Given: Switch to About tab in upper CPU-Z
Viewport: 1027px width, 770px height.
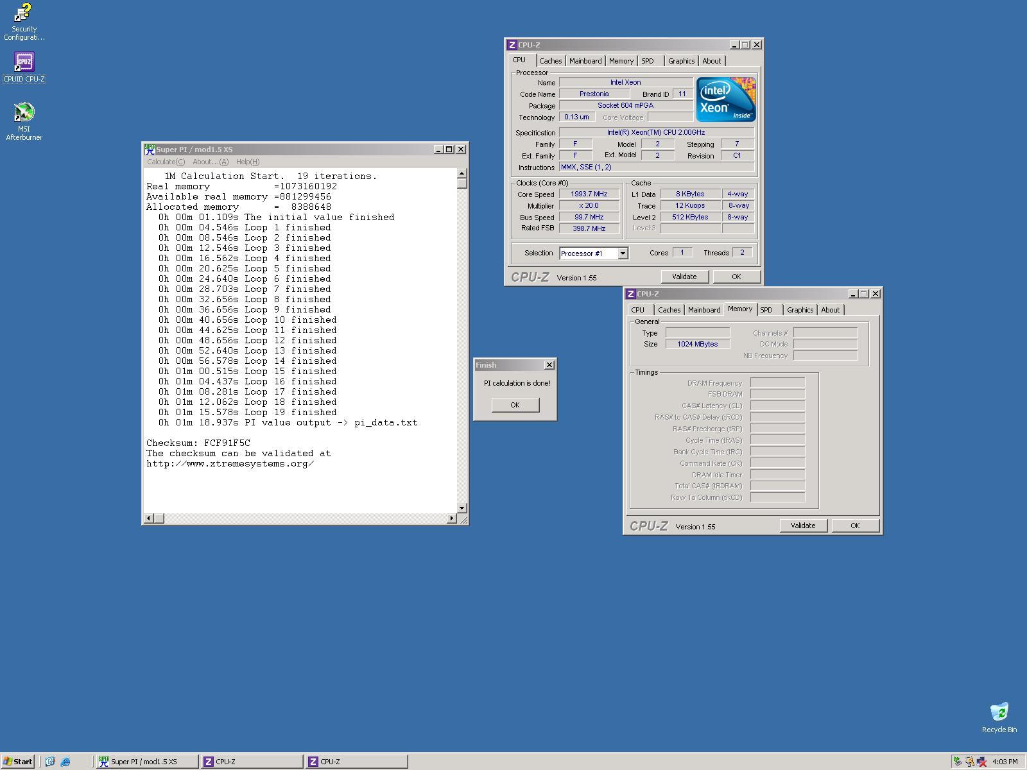Looking at the screenshot, I should point(711,61).
